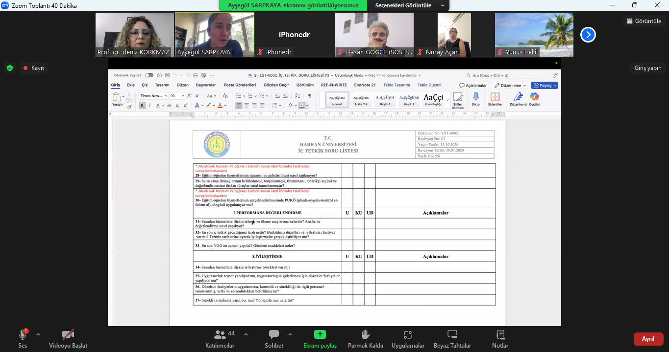This screenshot has height=352, width=669.
Task: Open Katılımcılar participants list
Action: pos(220,335)
